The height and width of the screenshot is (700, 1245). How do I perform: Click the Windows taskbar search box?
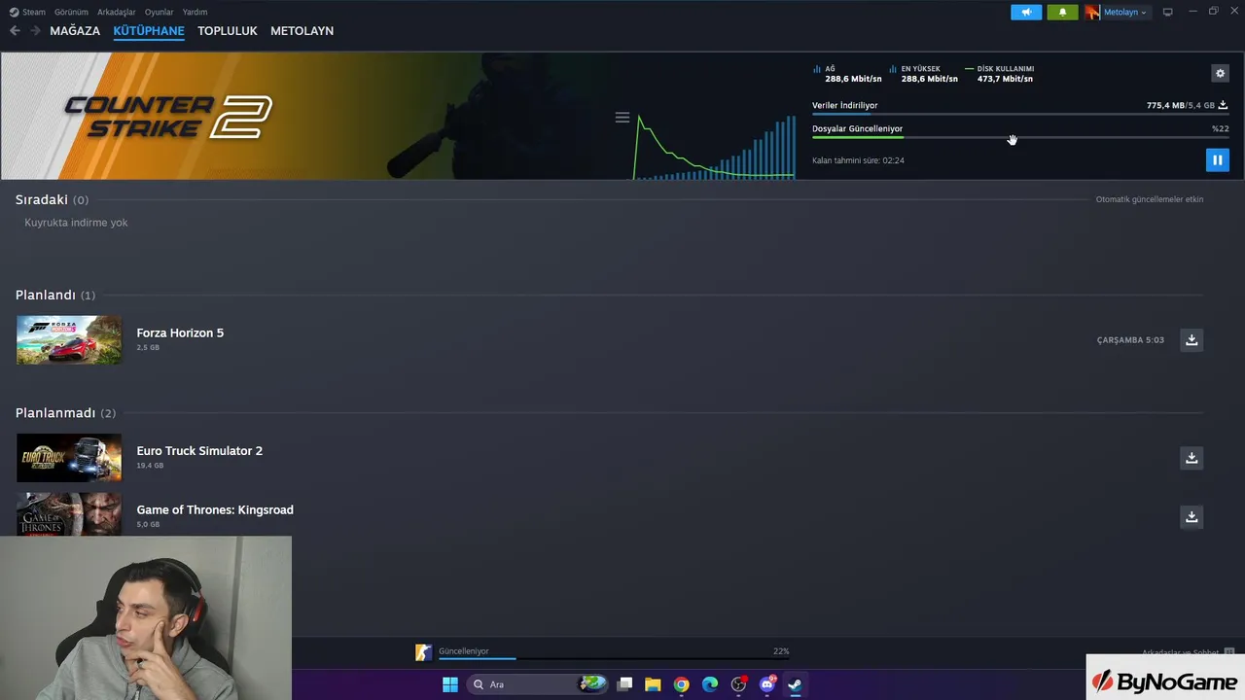538,684
